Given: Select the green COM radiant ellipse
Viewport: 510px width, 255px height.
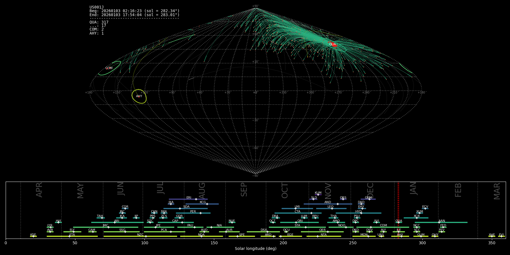Looking at the screenshot, I should pos(109,68).
